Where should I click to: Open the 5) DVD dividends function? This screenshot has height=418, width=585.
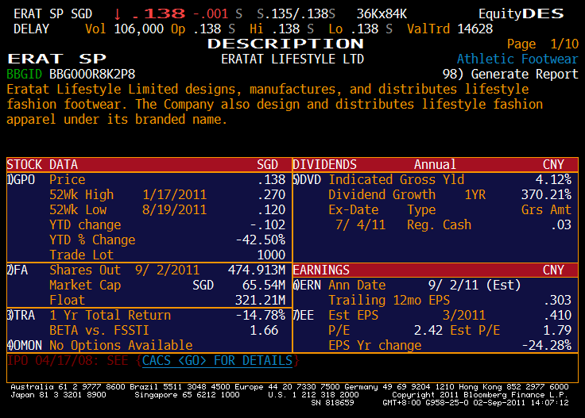(307, 180)
